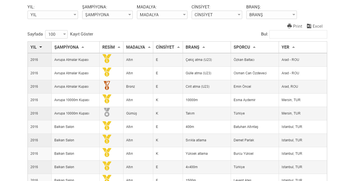The width and height of the screenshot is (353, 181).
Task: Focus the Bul search field
Action: [x=298, y=34]
